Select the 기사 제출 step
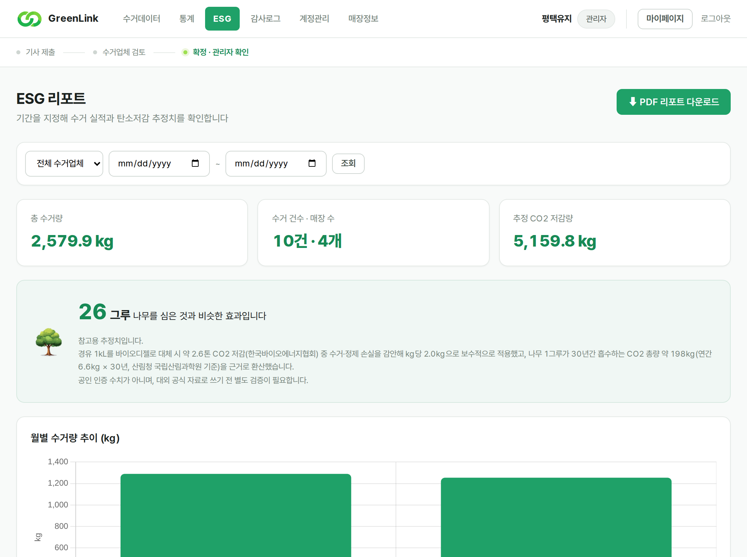This screenshot has width=747, height=557. click(x=40, y=52)
